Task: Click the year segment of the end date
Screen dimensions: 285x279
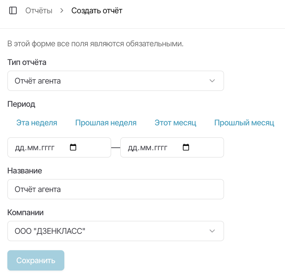Action: 161,148
